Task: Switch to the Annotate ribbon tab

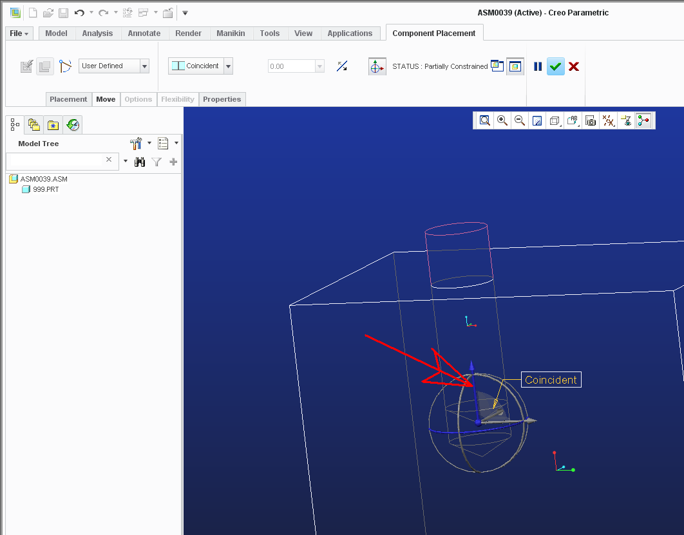Action: pyautogui.click(x=144, y=33)
